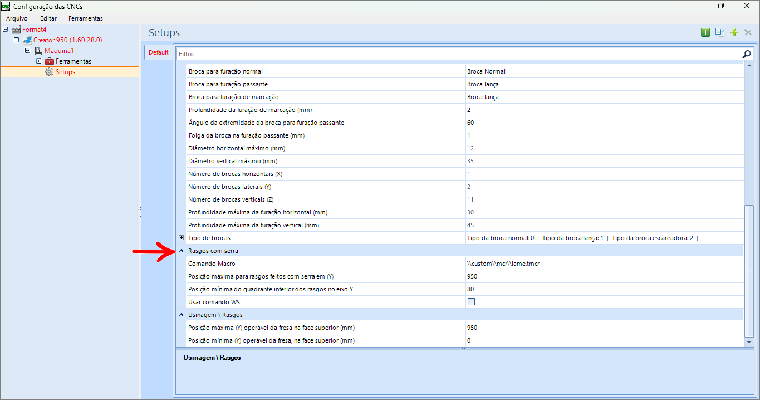This screenshot has height=400, width=760.
Task: Select Setups in the tree
Action: pos(65,72)
